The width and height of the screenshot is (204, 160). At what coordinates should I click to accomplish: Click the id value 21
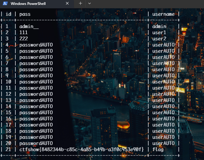[8, 149]
